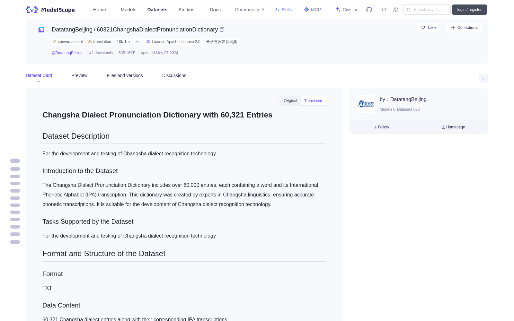Screen dimensions: 514x321
Task: Click the Datasets 636 count
Action: coord(408,109)
